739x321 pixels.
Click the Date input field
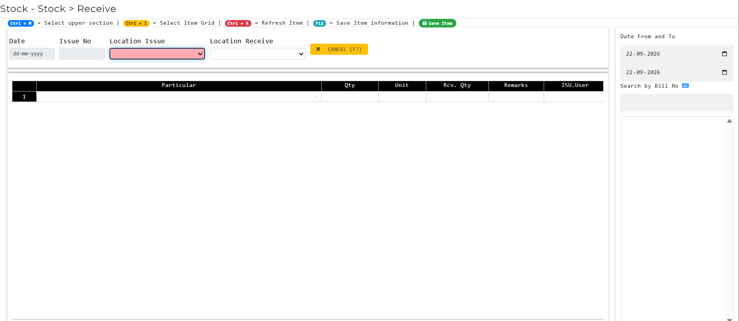click(32, 54)
